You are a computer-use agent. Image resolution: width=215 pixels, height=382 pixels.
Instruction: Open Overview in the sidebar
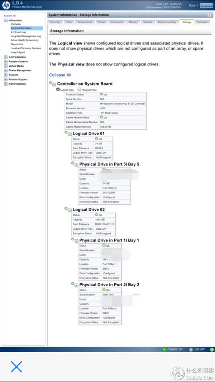pos(16,24)
